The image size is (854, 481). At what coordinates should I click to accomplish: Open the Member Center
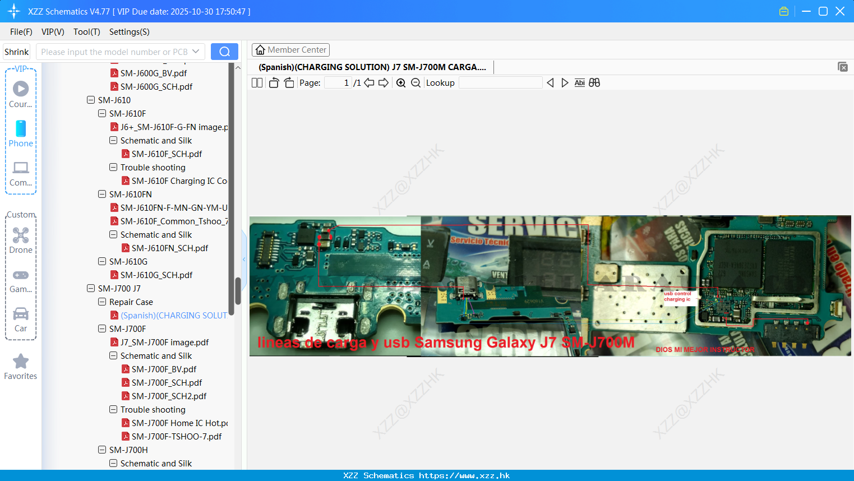pos(291,50)
